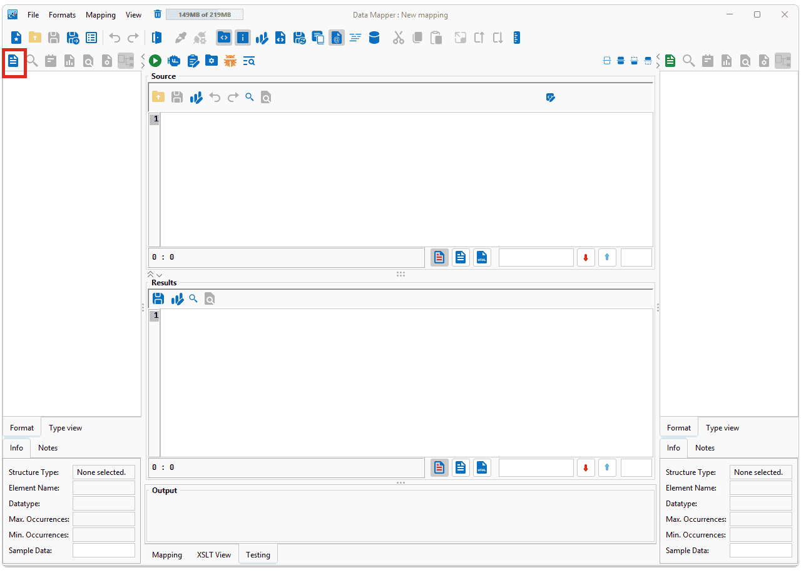Image resolution: width=801 pixels, height=575 pixels.
Task: Open the left Type view tab
Action: pyautogui.click(x=66, y=427)
